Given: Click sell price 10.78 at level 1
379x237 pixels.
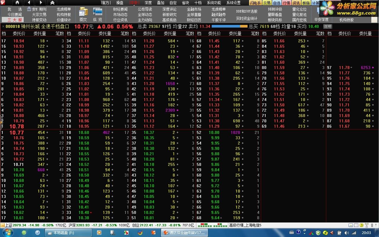Looking at the screenshot, I should tap(17, 126).
